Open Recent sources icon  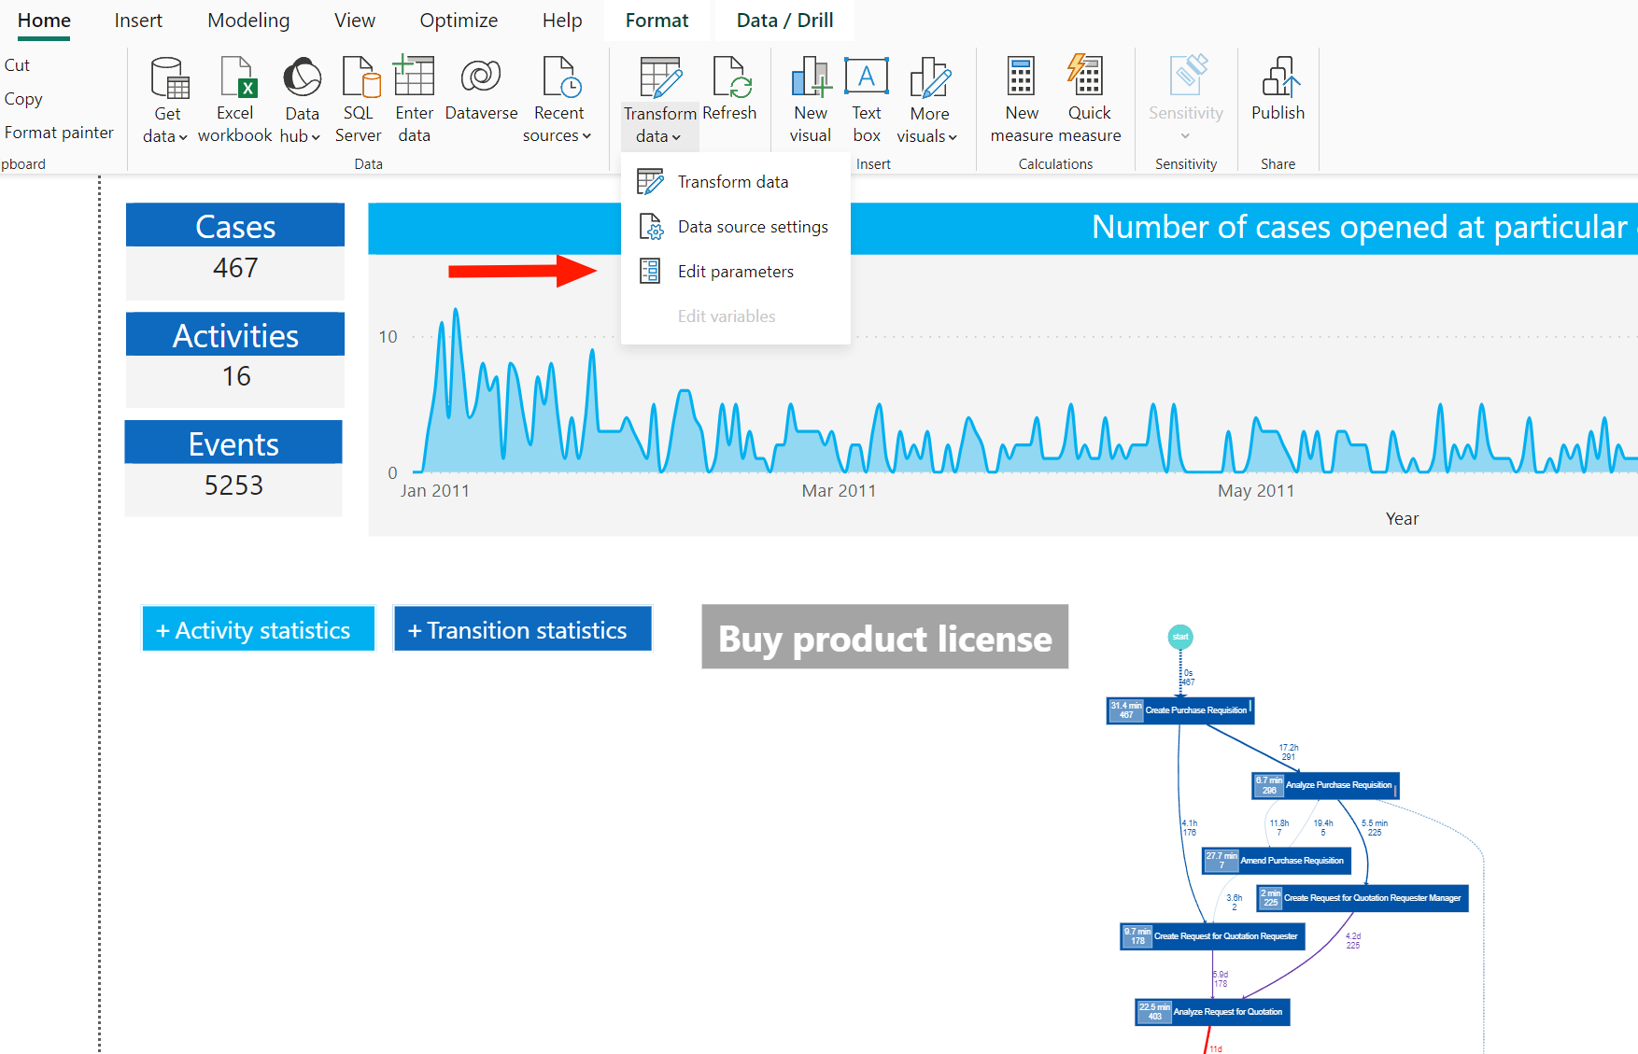click(561, 77)
